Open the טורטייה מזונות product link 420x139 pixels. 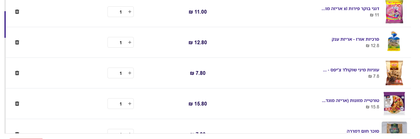350,100
